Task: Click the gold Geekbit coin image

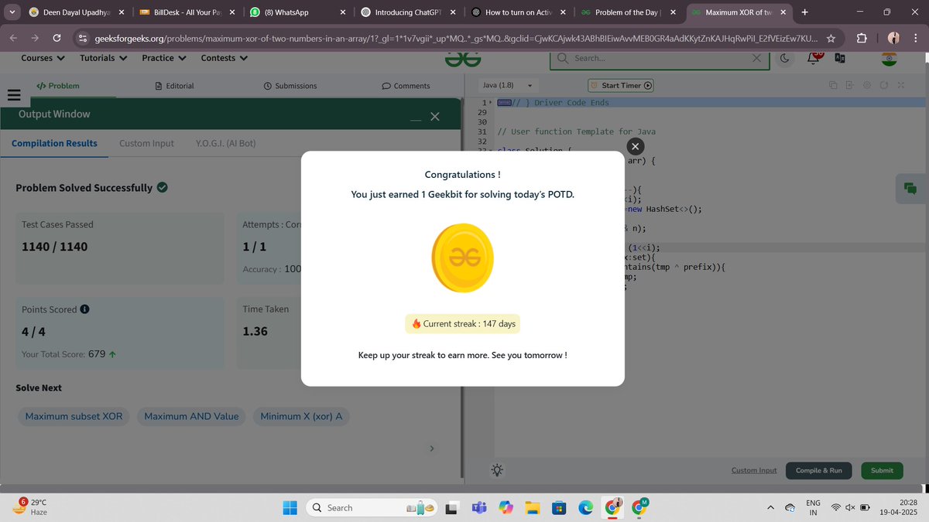Action: point(462,259)
